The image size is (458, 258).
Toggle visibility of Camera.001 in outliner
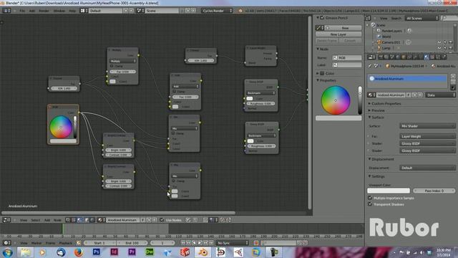tap(439, 42)
